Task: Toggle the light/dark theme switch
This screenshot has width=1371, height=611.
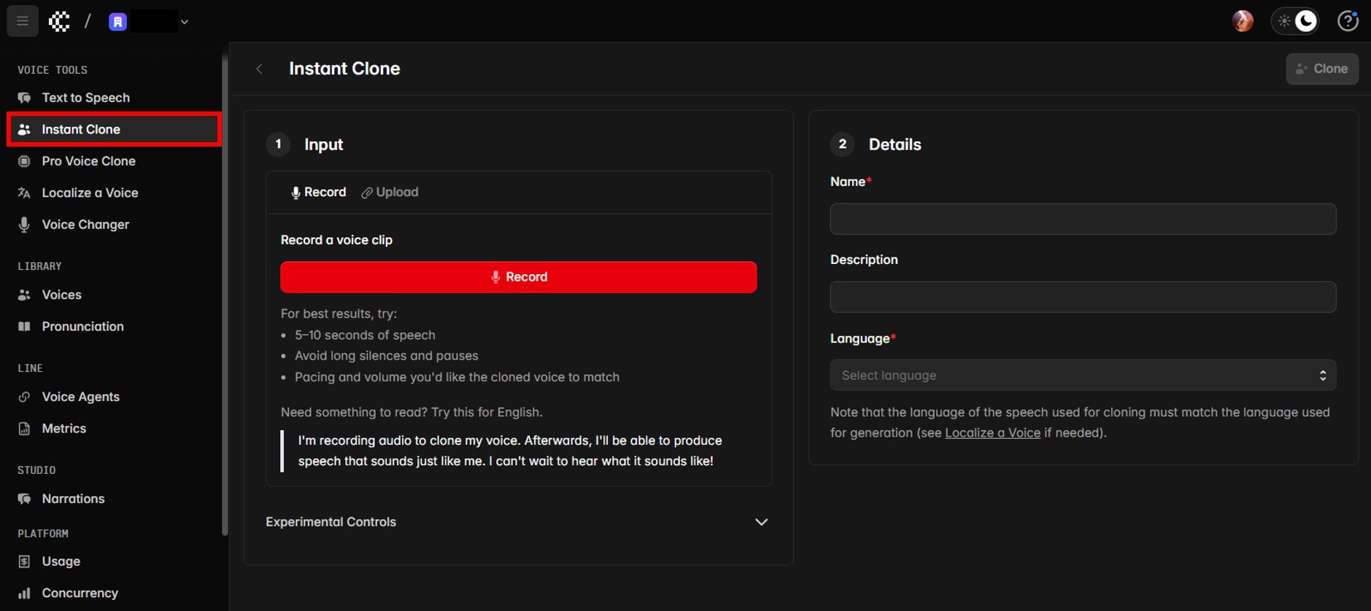Action: coord(1295,21)
